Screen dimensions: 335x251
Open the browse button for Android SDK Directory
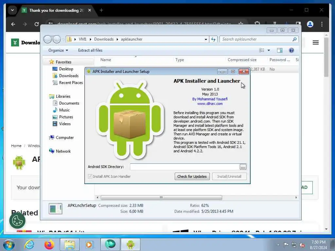[243, 167]
